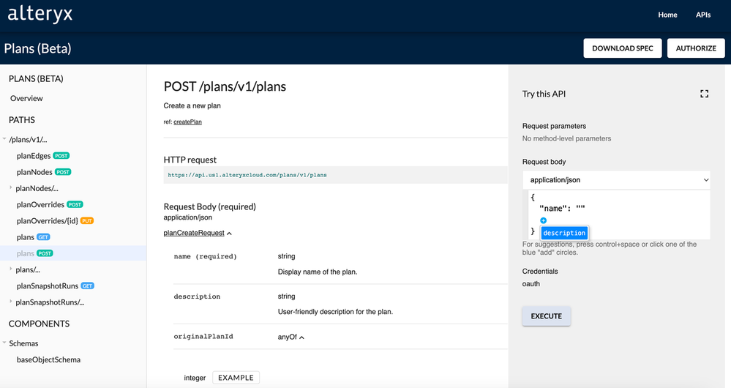Click the "oauth" credentials text
Screen dimensions: 731x388
(x=531, y=284)
